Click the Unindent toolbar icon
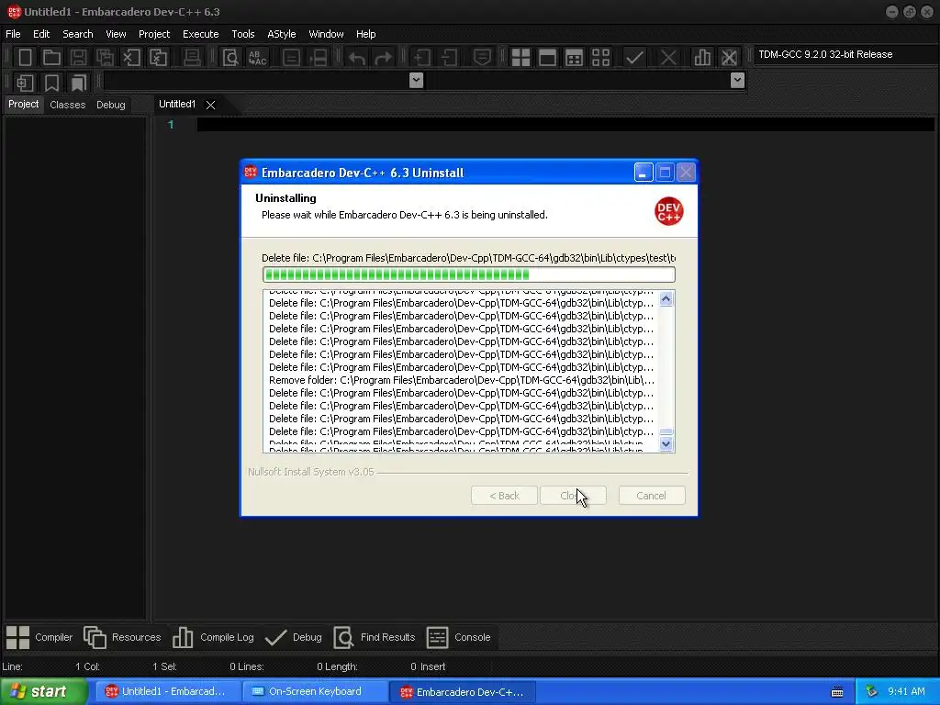The image size is (940, 705). coord(448,58)
